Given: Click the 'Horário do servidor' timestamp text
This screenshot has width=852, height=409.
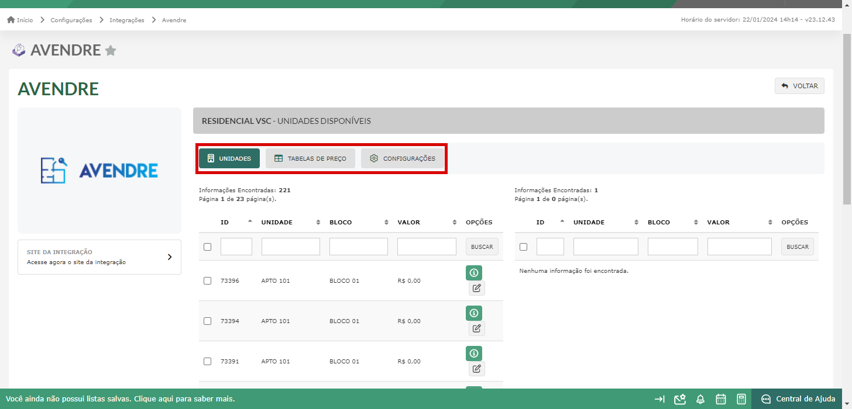Looking at the screenshot, I should 758,20.
